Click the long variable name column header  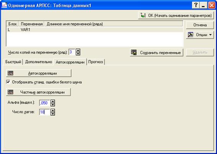pos(113,24)
